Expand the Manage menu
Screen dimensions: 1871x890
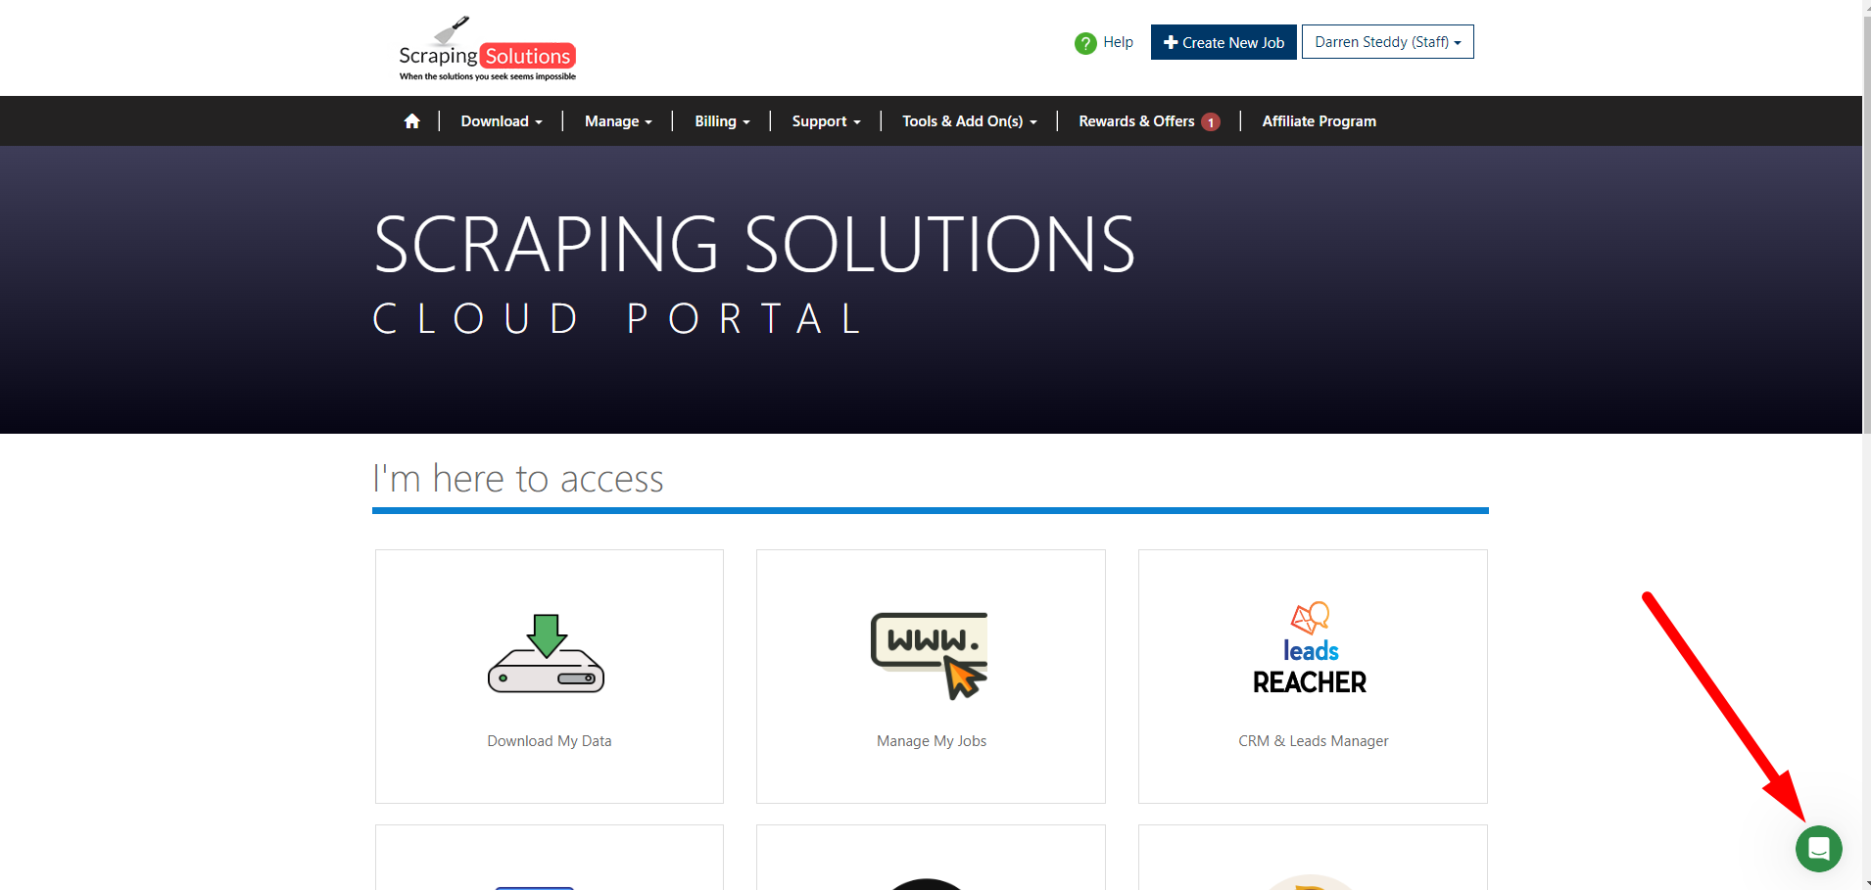pyautogui.click(x=618, y=121)
